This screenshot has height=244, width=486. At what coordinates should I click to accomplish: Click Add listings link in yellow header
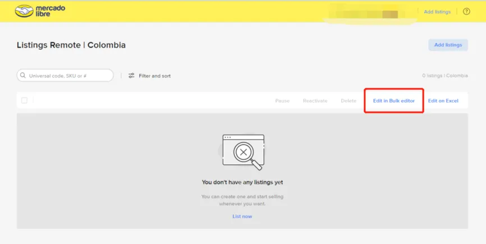coord(437,12)
